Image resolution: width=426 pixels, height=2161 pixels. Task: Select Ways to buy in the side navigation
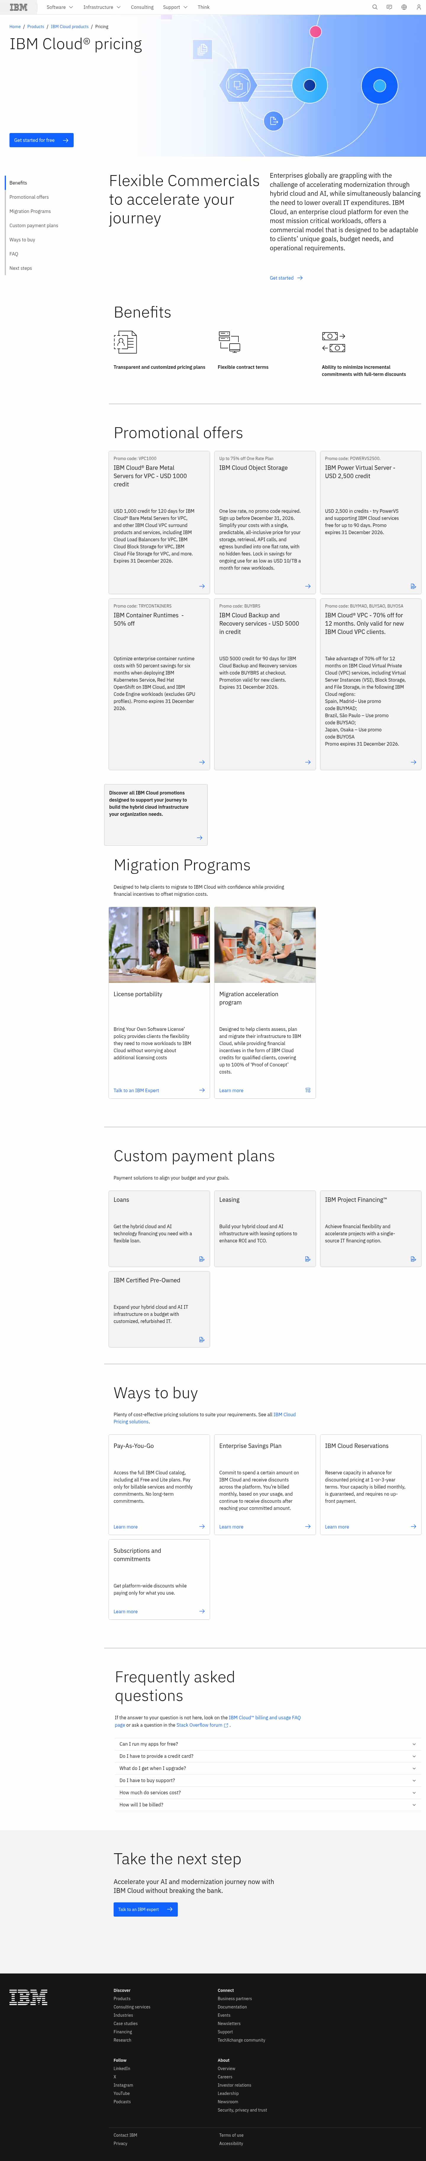pos(23,240)
